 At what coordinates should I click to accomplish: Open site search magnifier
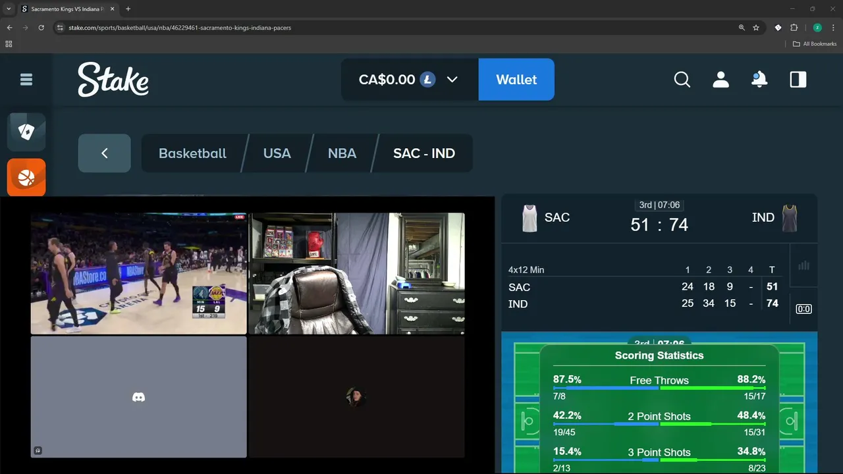[x=682, y=80]
